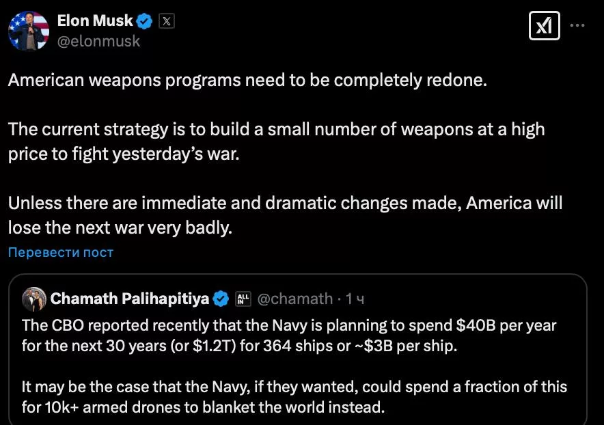Image resolution: width=604 pixels, height=425 pixels.
Task: Open the Grok explain-post icon
Action: [544, 26]
